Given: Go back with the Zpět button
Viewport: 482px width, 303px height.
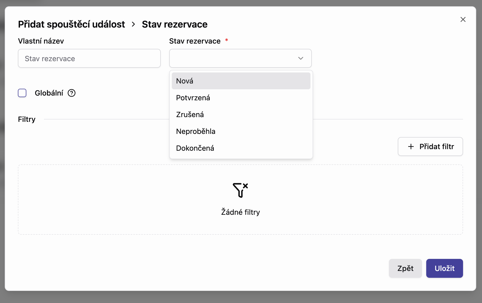Looking at the screenshot, I should tap(405, 268).
